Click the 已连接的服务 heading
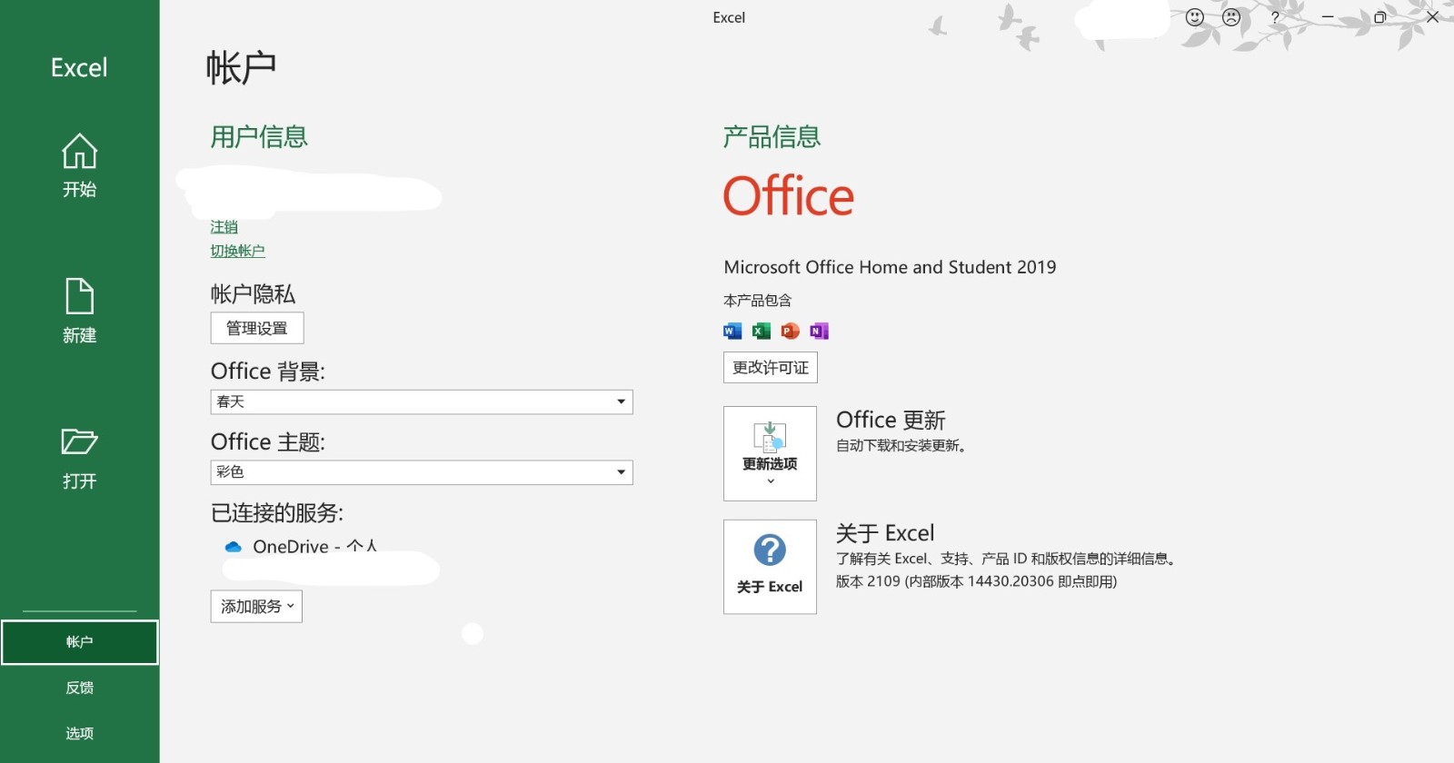 point(277,513)
